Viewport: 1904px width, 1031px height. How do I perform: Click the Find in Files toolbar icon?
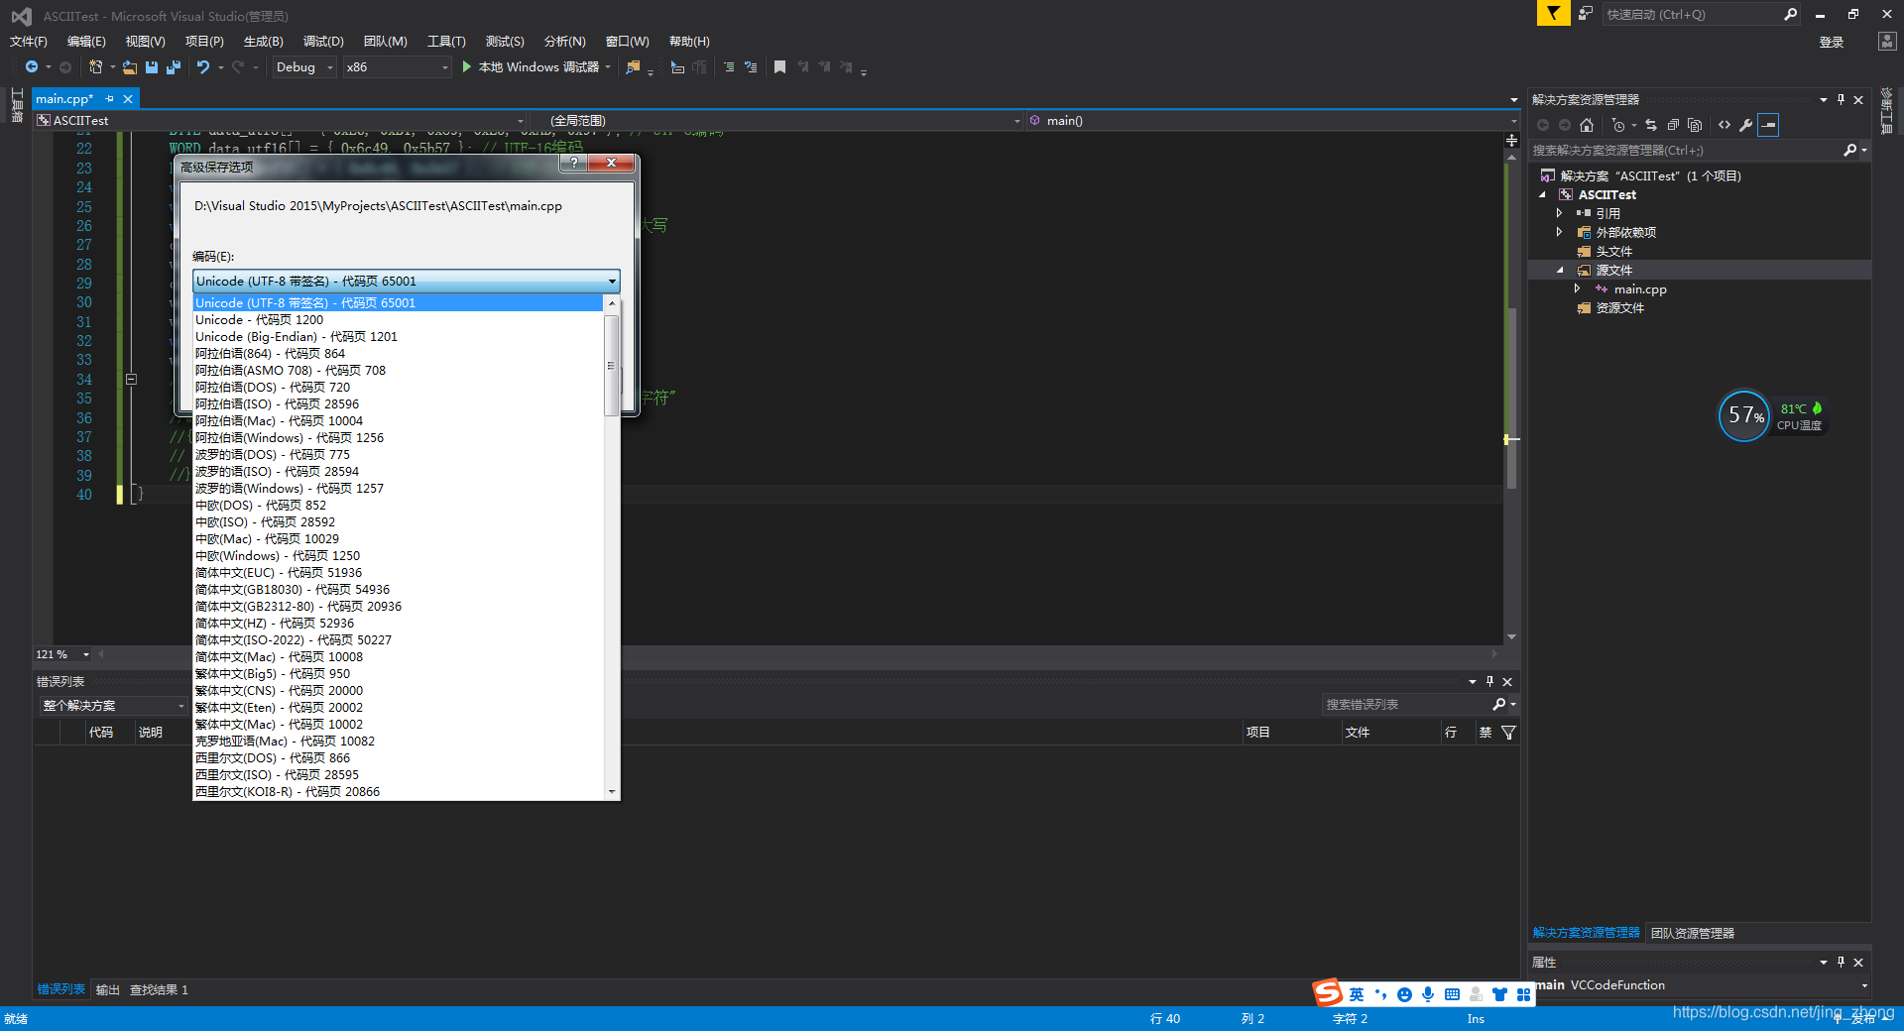(x=633, y=67)
